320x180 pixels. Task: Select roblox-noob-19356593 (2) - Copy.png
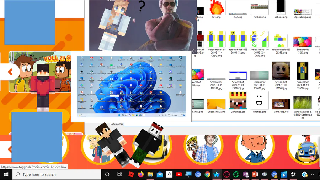tap(260, 44)
